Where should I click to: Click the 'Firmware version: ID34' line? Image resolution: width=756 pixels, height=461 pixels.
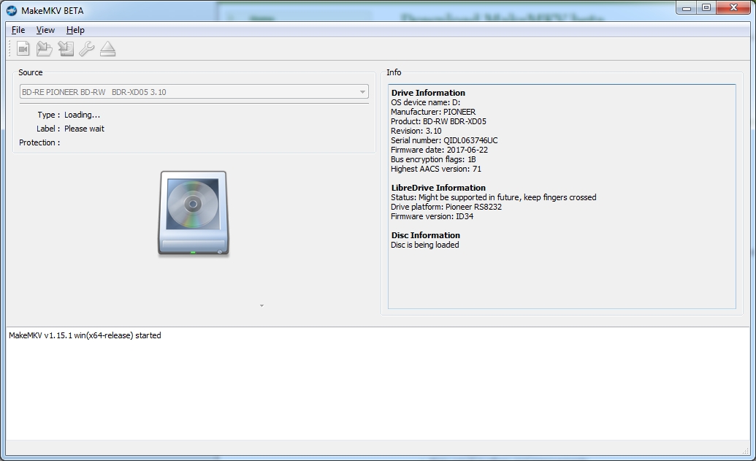coord(432,216)
